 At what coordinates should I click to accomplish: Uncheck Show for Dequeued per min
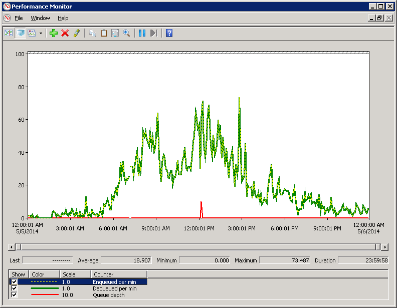[15, 288]
